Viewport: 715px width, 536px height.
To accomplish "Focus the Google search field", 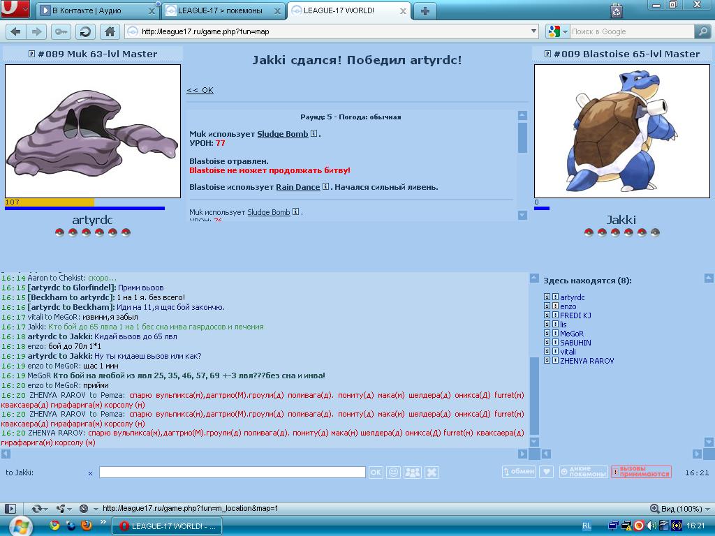I will pyautogui.click(x=631, y=31).
